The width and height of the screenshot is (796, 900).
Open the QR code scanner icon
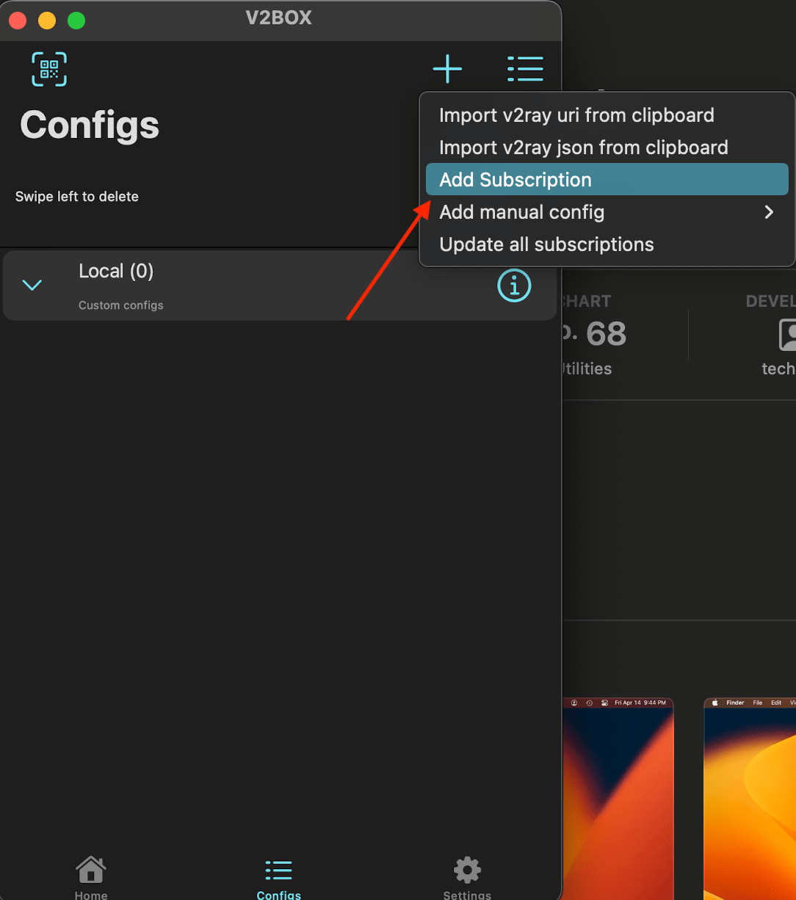click(49, 69)
